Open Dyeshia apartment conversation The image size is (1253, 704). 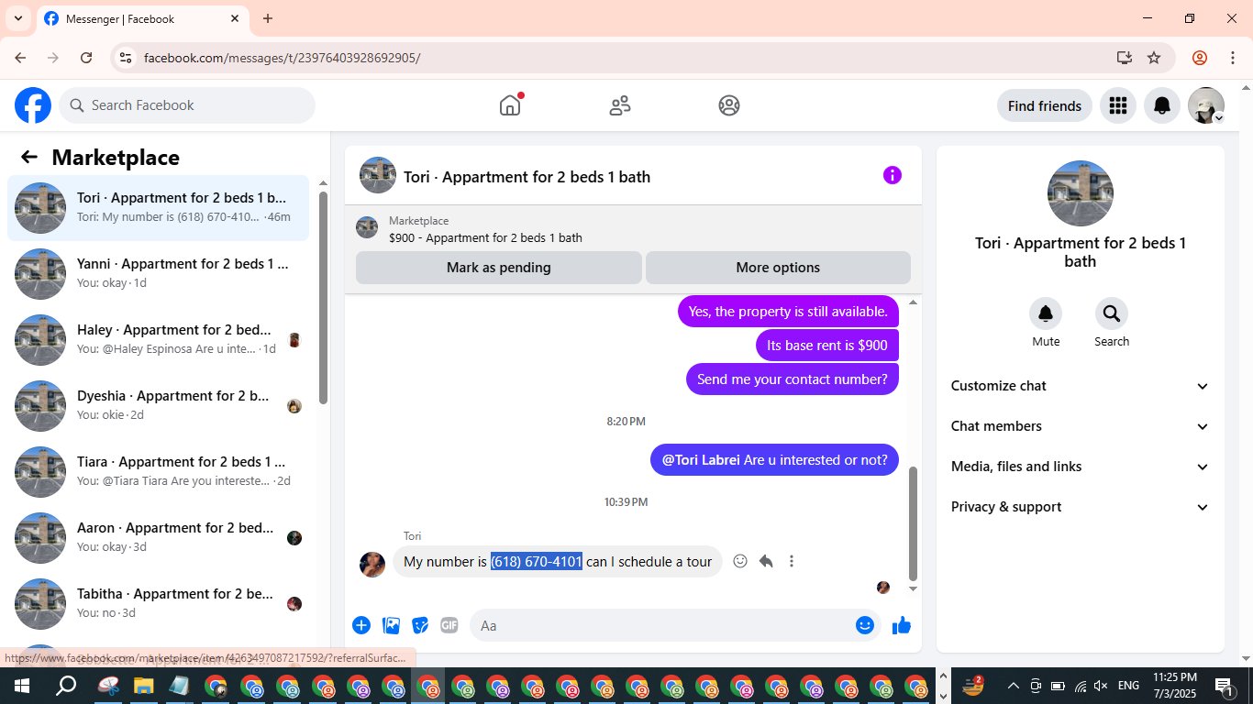click(158, 406)
